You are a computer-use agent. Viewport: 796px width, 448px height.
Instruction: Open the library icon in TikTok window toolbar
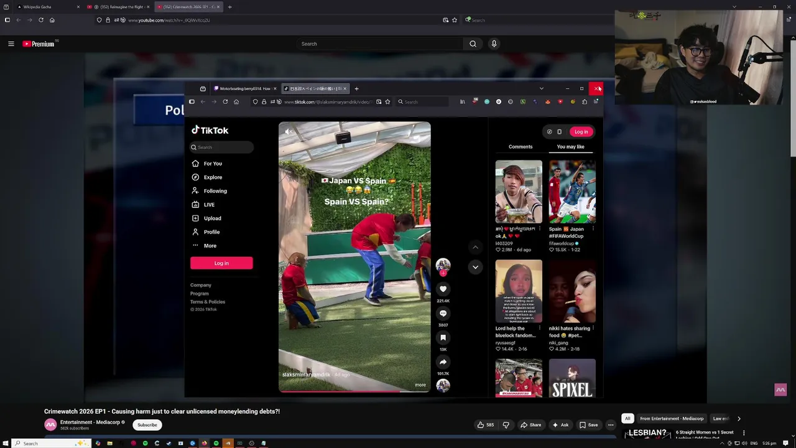462,102
